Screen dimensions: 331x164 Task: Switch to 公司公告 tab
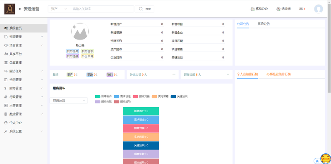point(243,24)
